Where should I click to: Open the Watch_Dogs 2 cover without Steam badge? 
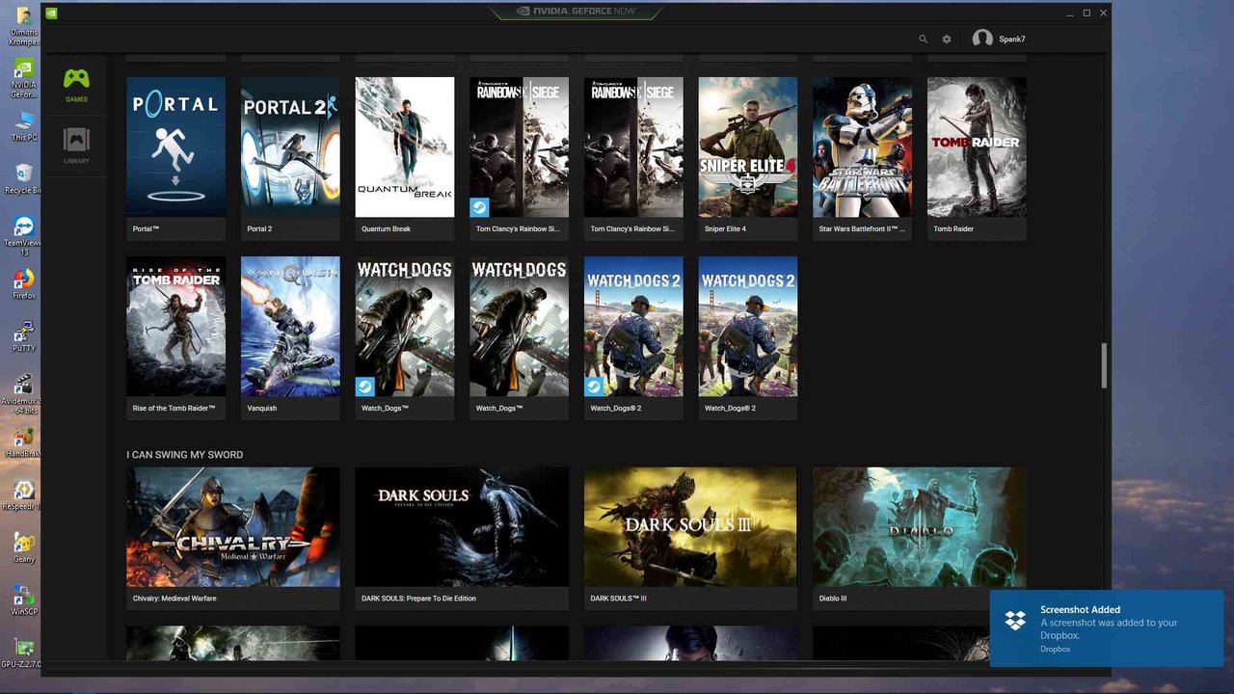point(748,326)
